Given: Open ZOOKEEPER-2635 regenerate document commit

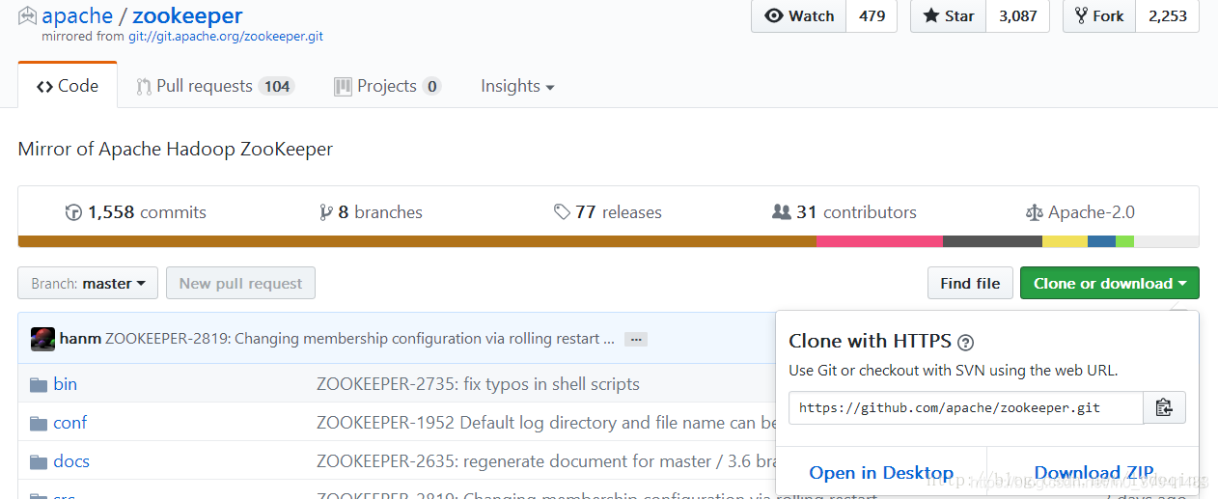Looking at the screenshot, I should tap(546, 461).
